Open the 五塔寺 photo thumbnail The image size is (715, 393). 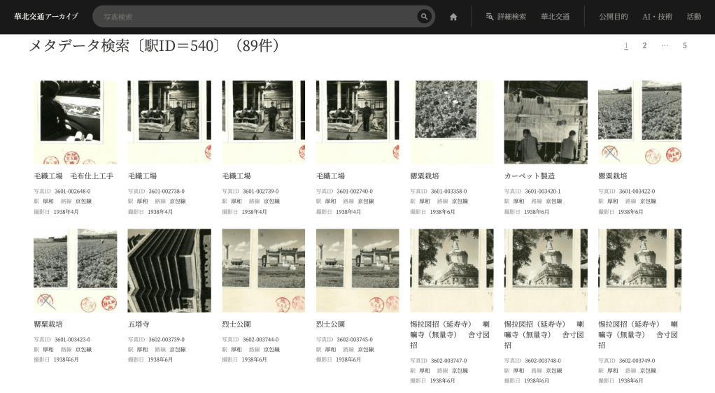(169, 271)
